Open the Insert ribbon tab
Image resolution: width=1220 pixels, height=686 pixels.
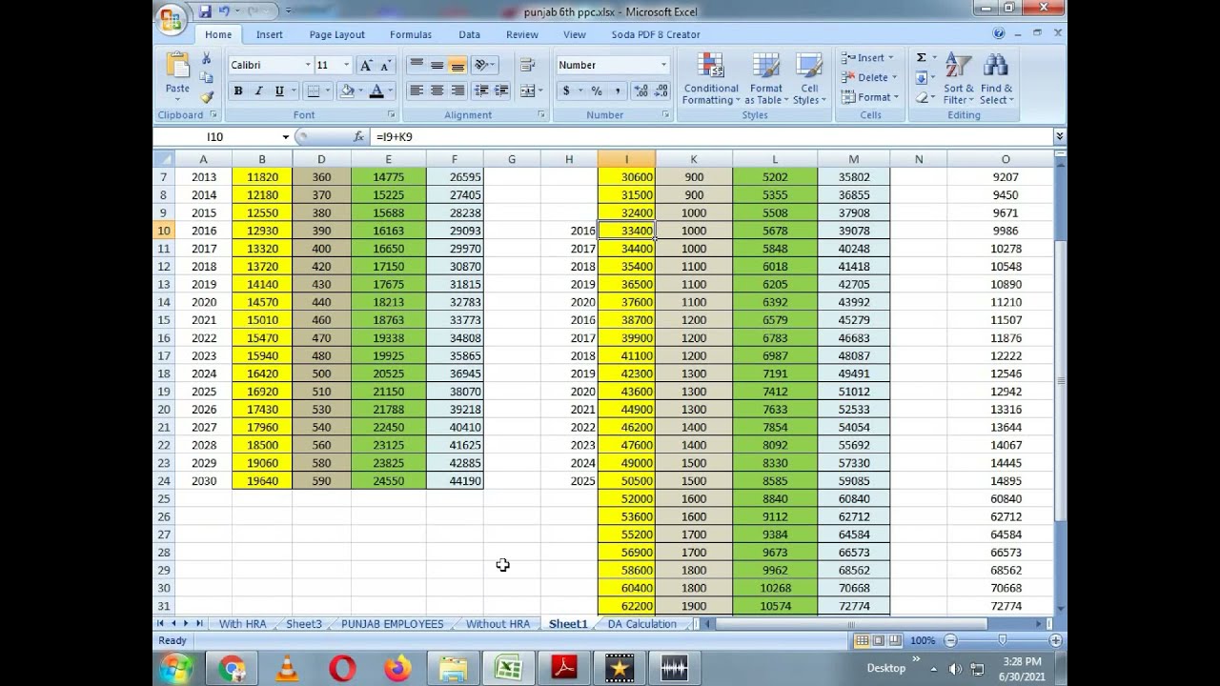coord(269,34)
